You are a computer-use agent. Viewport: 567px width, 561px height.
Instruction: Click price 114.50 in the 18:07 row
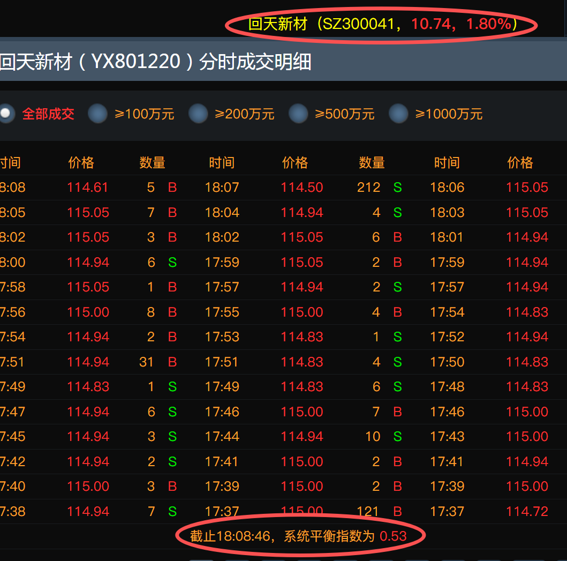point(302,188)
